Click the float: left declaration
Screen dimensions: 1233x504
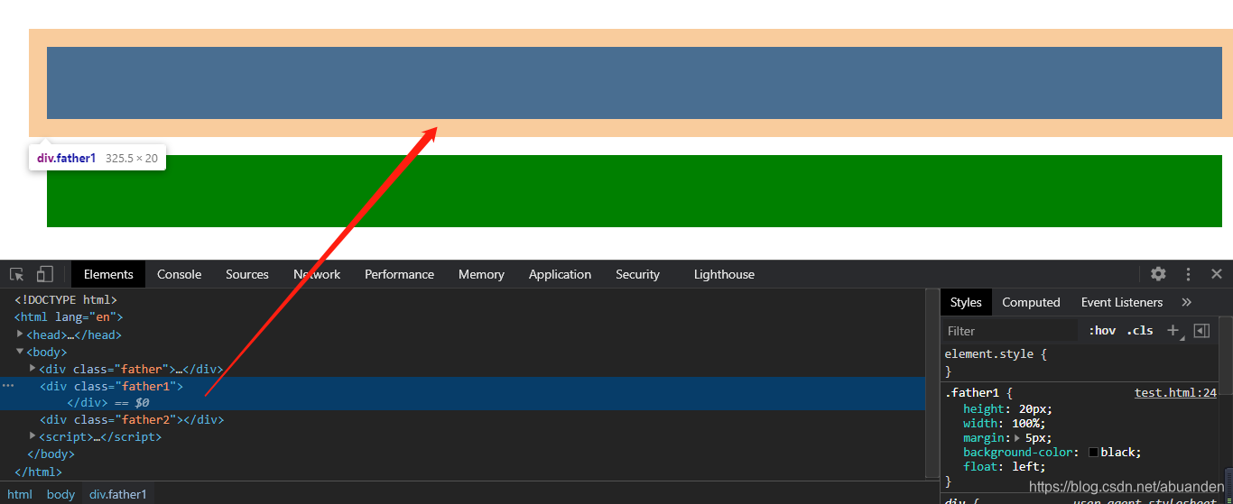1004,466
